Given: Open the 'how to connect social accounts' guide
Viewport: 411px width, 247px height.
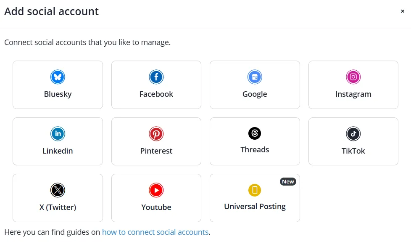Looking at the screenshot, I should pos(155,232).
